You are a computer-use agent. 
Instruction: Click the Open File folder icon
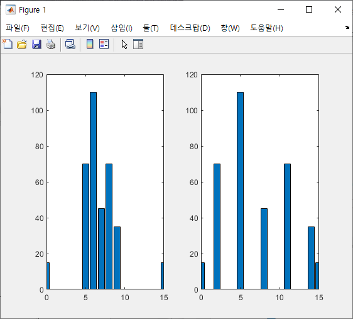(22, 44)
